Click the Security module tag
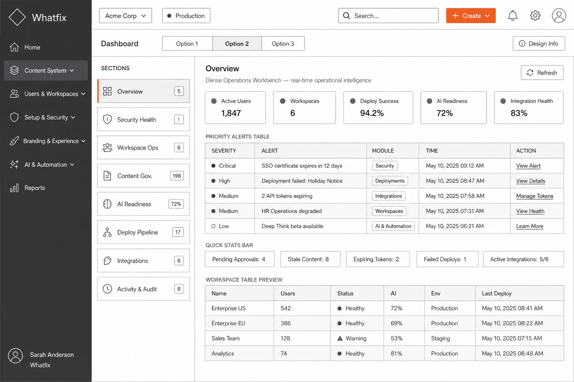The width and height of the screenshot is (574, 382). 385,166
